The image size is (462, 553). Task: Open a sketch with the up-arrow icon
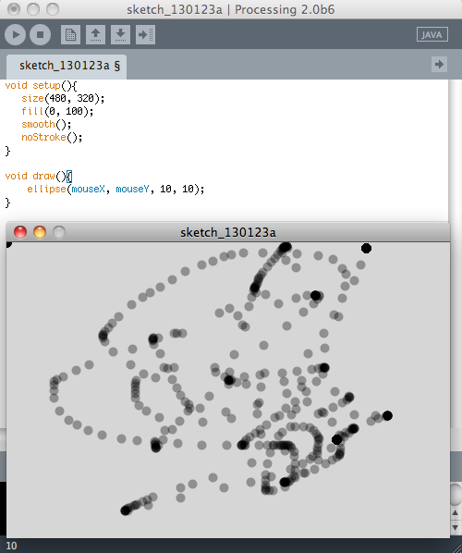pos(95,34)
